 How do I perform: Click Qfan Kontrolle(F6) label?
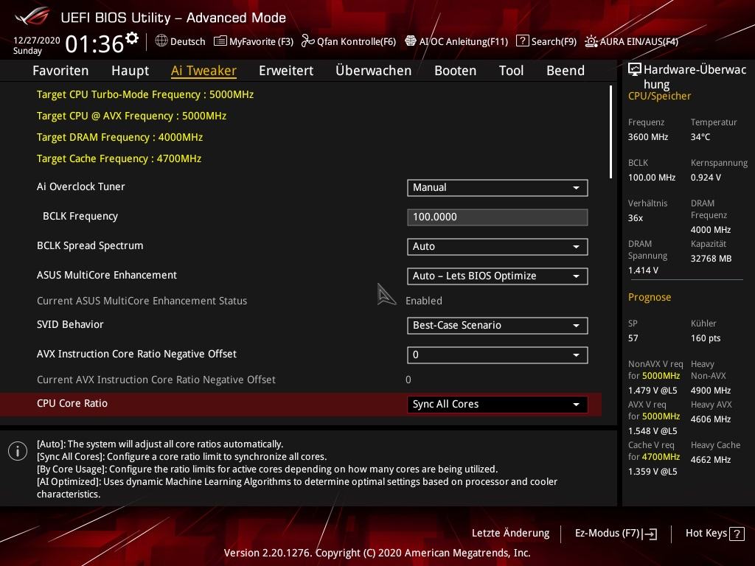click(x=356, y=41)
